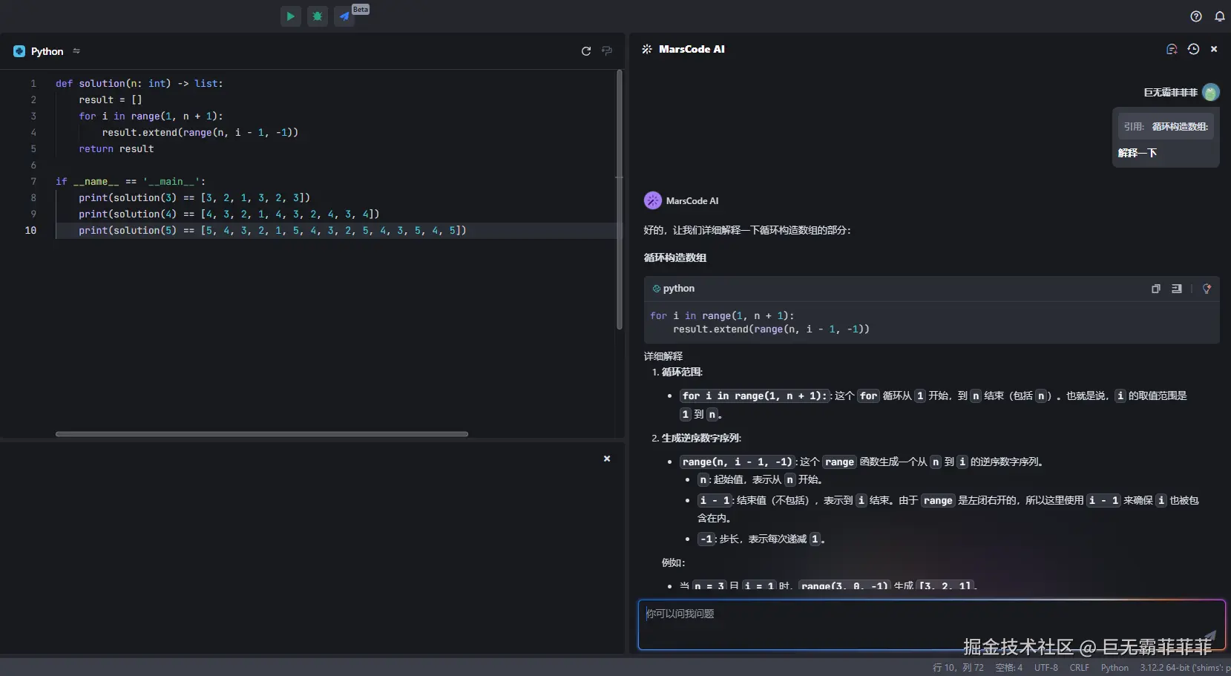Change line ending CRLF in status bar
Image resolution: width=1231 pixels, height=676 pixels.
pos(1080,667)
